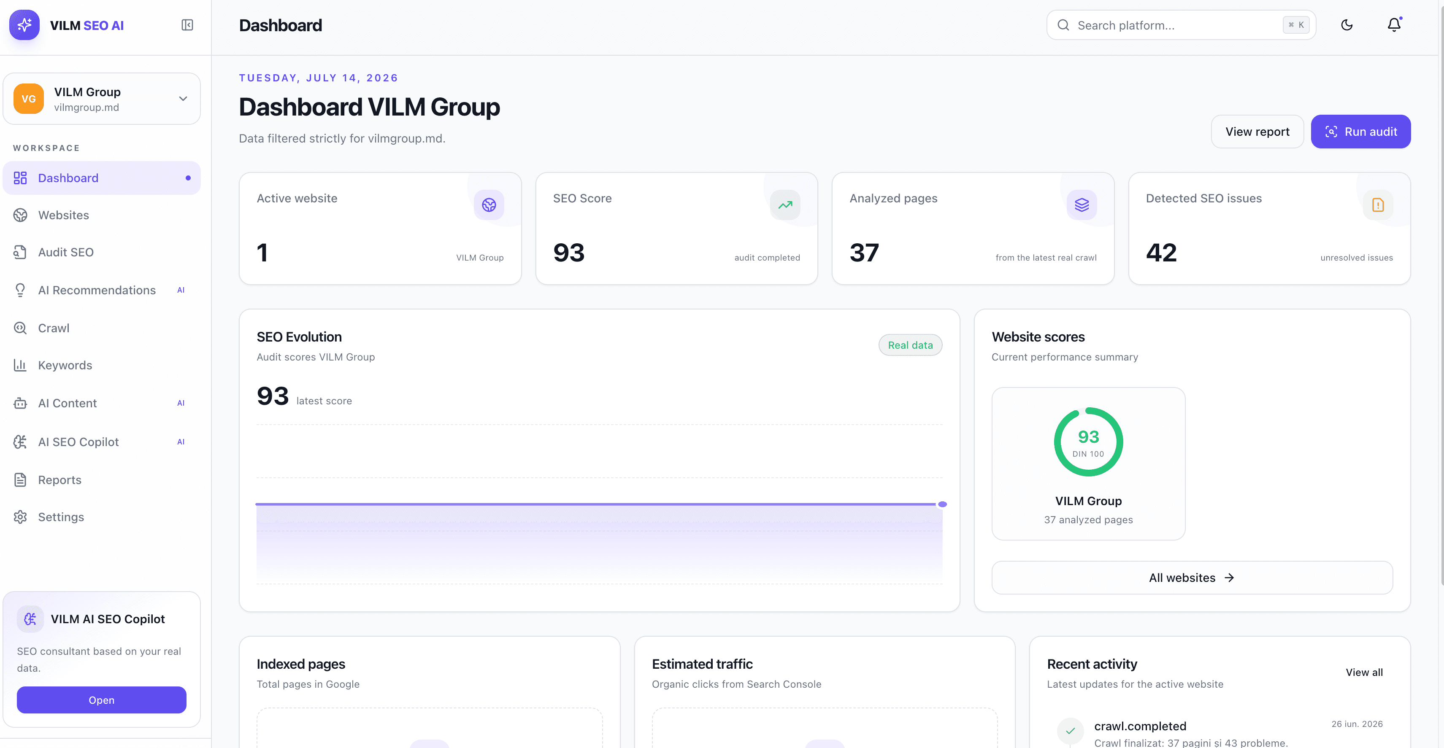The width and height of the screenshot is (1444, 748).
Task: Click the ⌘K shortcut badge in search
Action: (1295, 25)
